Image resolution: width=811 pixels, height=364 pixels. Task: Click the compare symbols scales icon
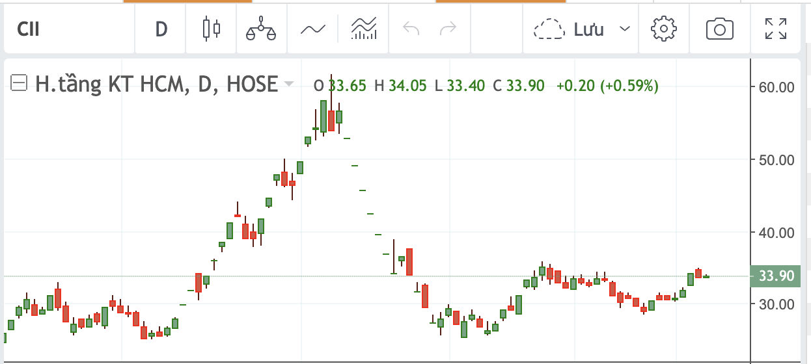[260, 29]
